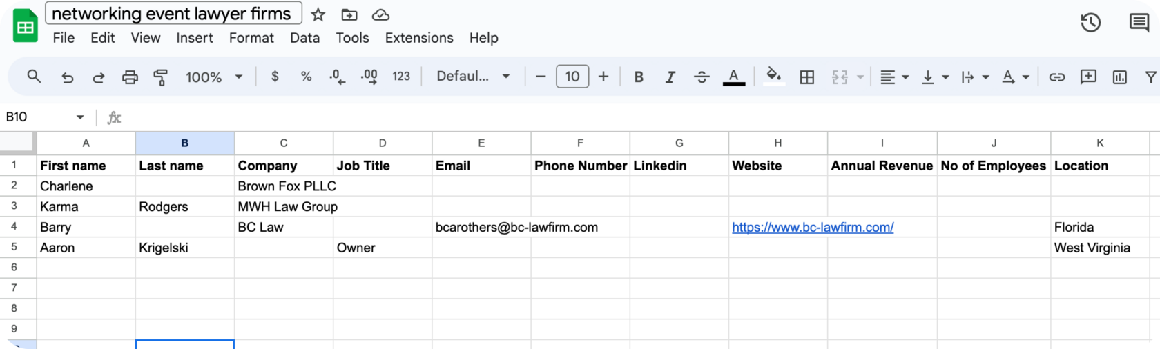Click the insert link icon
This screenshot has height=349, width=1160.
[1057, 77]
